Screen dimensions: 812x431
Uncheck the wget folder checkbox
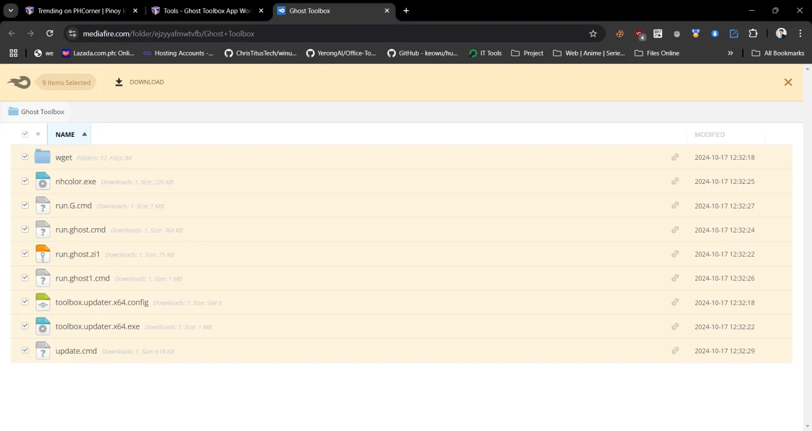click(x=25, y=157)
